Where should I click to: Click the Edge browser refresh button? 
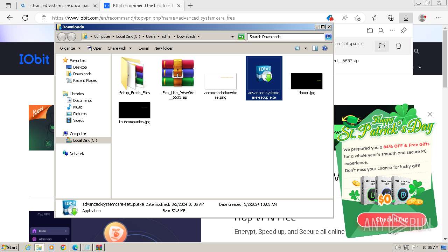coord(25,18)
